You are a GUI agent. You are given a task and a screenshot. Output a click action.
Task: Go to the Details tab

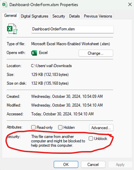coord(74,16)
